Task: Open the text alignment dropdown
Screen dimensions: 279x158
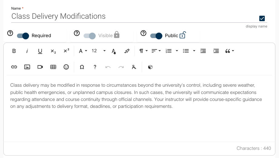Action: point(156,51)
